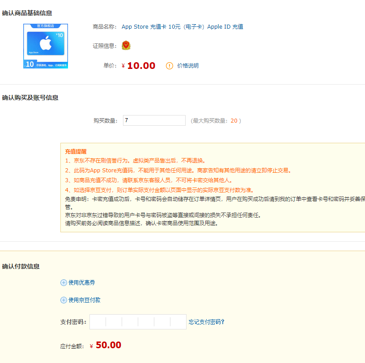Click the 确认付款信息 section heading
Viewport: 365px width, 363px height.
click(21, 266)
